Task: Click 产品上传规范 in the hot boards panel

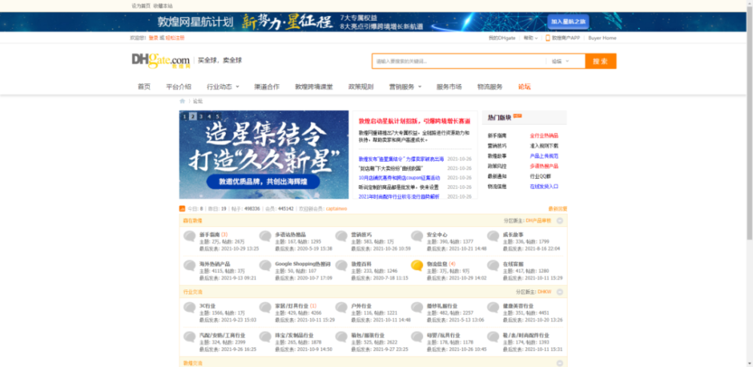Action: click(x=544, y=156)
